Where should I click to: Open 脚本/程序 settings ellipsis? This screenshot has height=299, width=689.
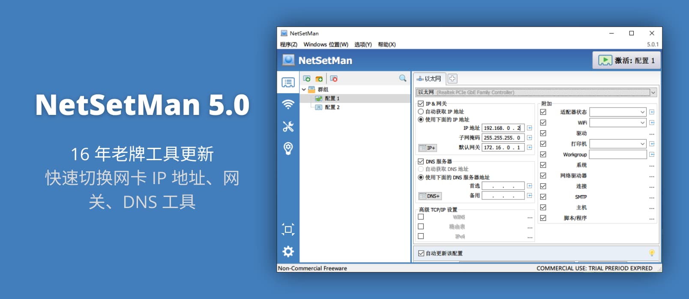(x=652, y=219)
